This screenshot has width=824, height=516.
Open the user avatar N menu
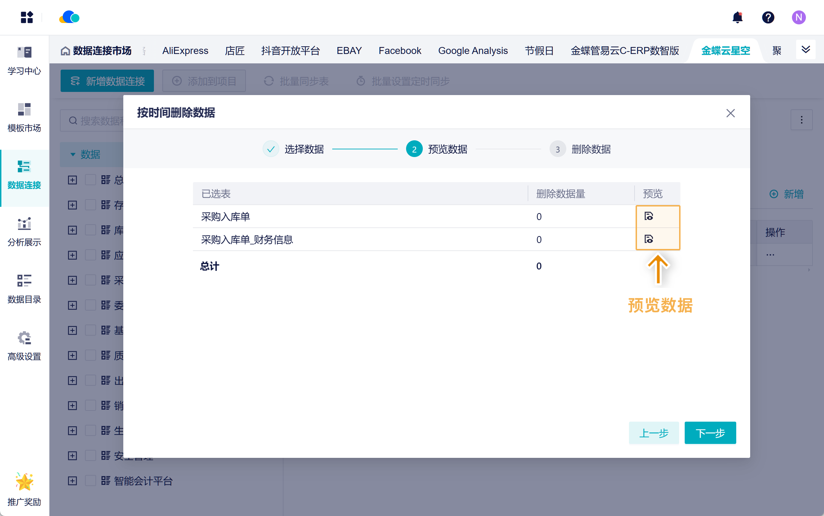click(x=799, y=17)
